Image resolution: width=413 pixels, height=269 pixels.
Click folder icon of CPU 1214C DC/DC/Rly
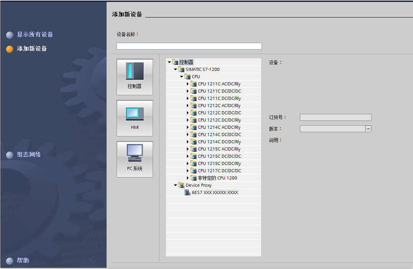click(194, 142)
